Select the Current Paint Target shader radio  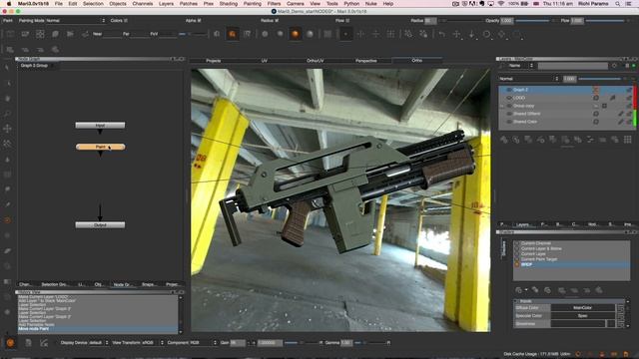(517, 259)
